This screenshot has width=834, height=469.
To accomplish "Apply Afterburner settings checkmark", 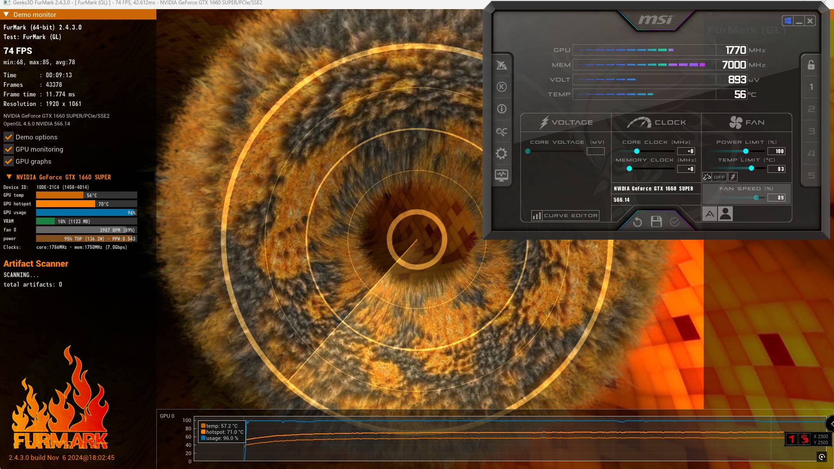I will (x=675, y=222).
